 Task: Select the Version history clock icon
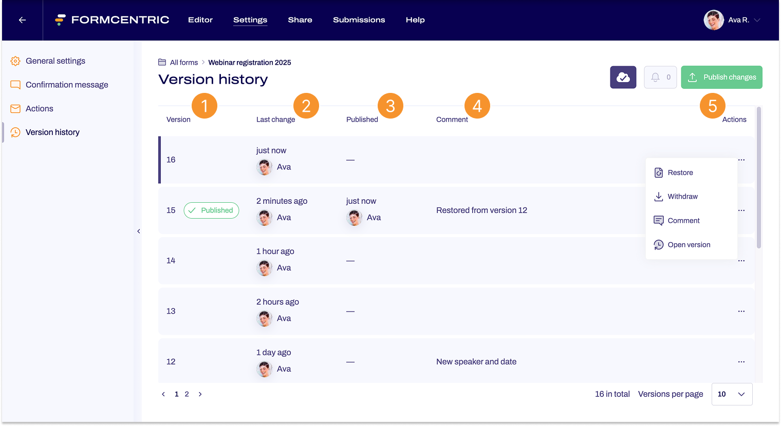(15, 132)
